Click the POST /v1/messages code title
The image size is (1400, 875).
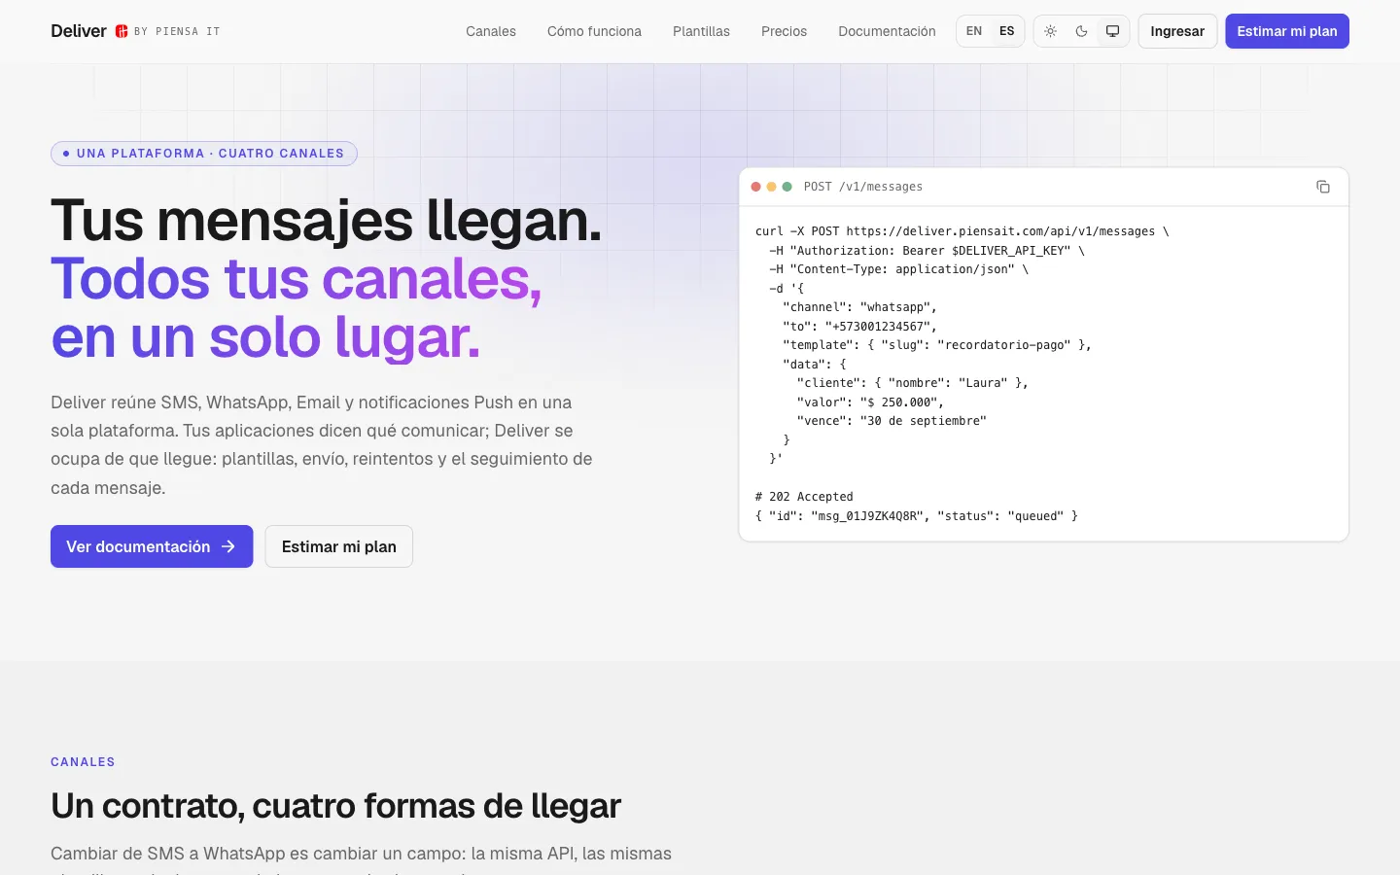863,187
